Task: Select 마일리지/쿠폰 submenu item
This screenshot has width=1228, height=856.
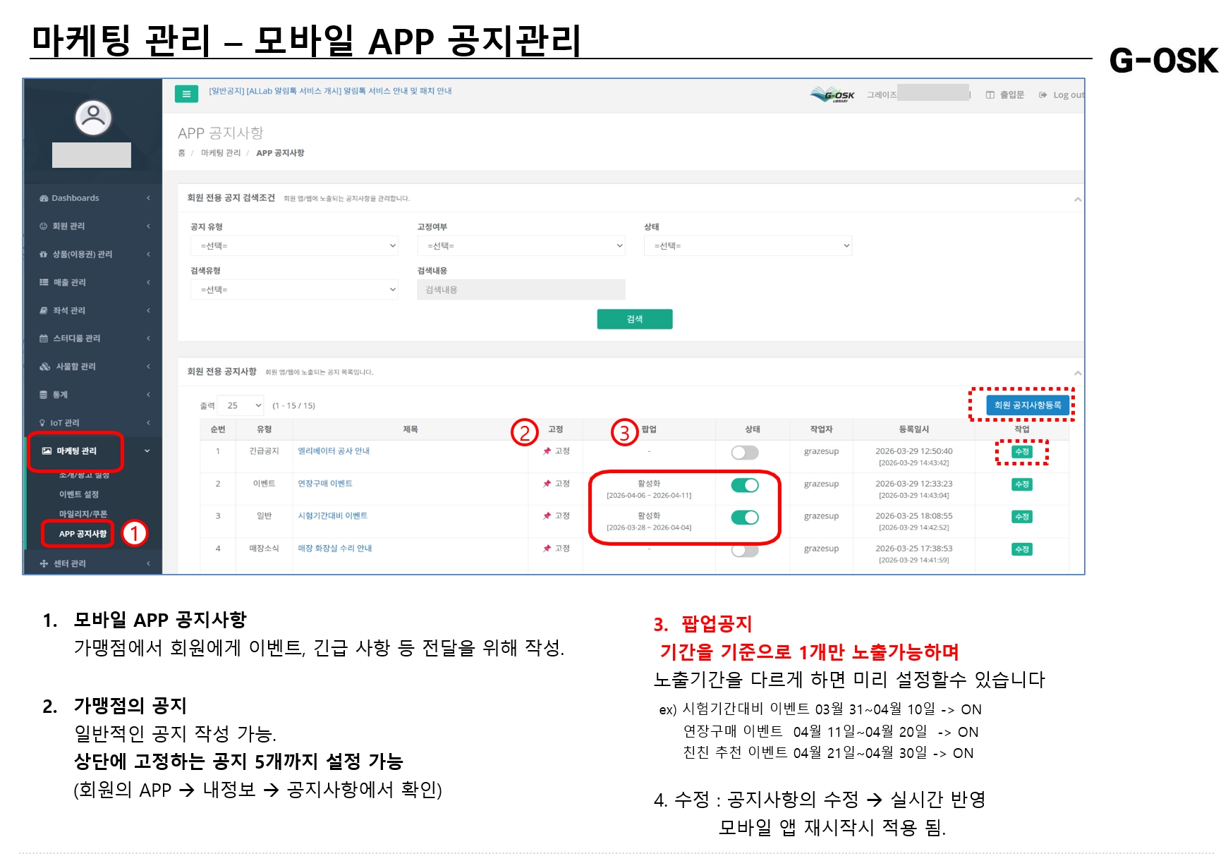Action: pyautogui.click(x=83, y=515)
